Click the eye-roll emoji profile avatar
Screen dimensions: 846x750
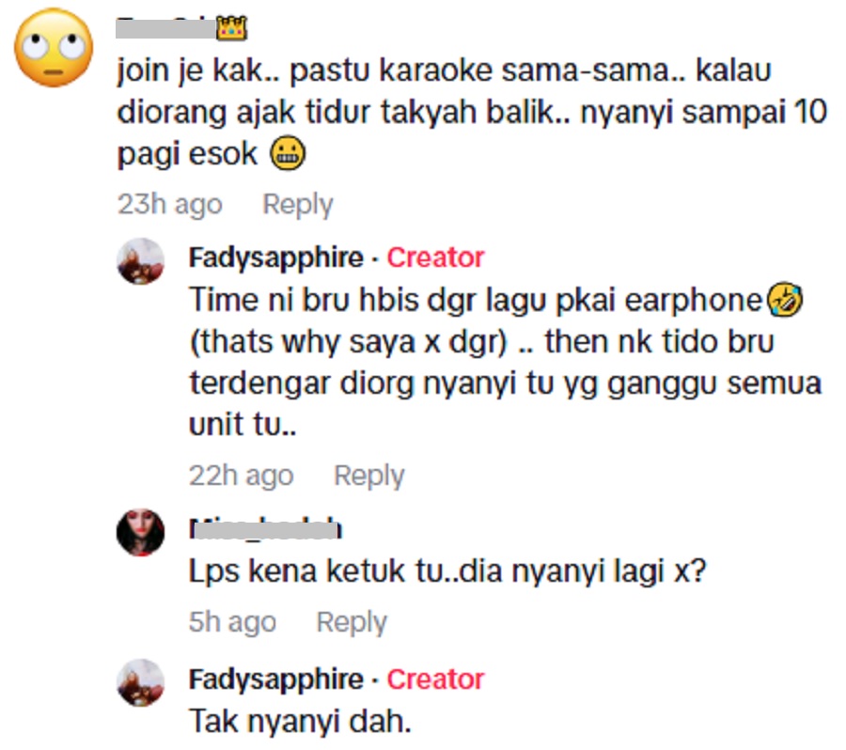coord(54,49)
